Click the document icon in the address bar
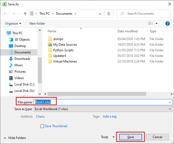This screenshot has height=144, width=174. click(x=32, y=14)
